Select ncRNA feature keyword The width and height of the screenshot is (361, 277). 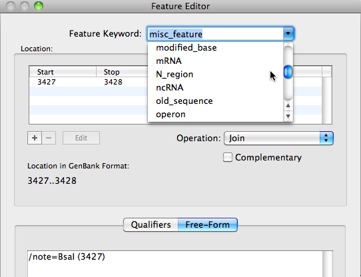pyautogui.click(x=215, y=88)
